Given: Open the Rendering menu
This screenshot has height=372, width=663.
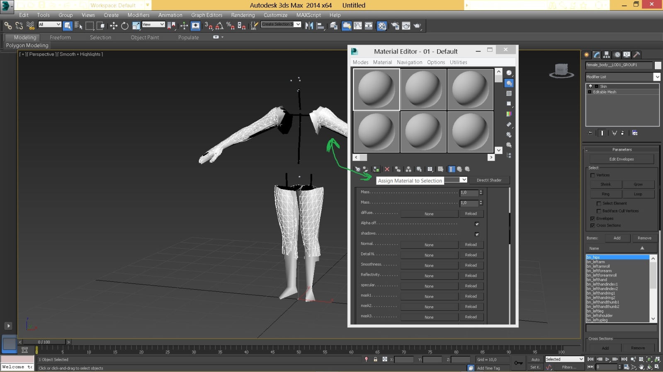Looking at the screenshot, I should [x=243, y=15].
